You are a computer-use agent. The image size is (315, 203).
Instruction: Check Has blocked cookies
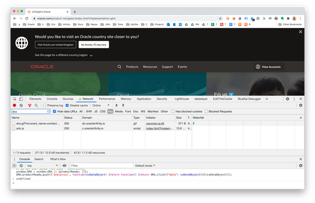(x=173, y=111)
